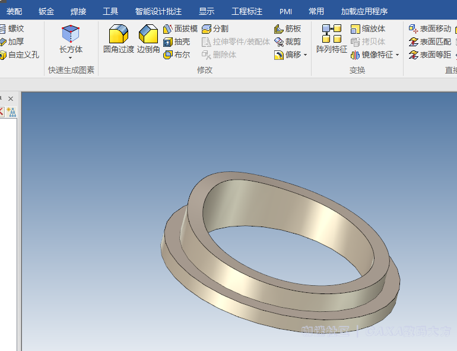Image resolution: width=457 pixels, height=351 pixels.
Task: Select the 边倒角 chamfer tool
Action: [148, 39]
